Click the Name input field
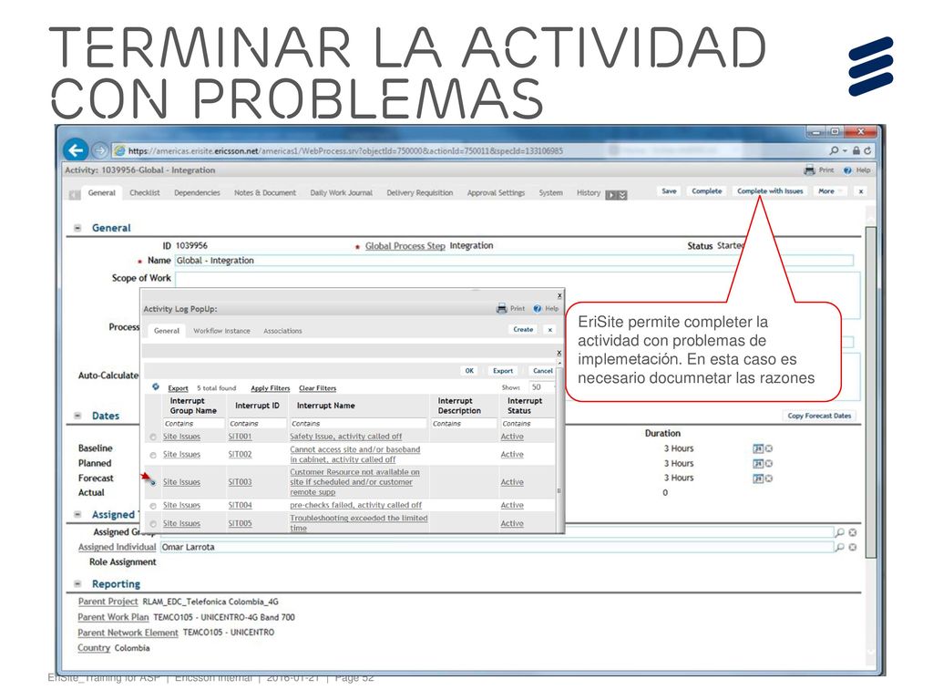 pyautogui.click(x=514, y=261)
